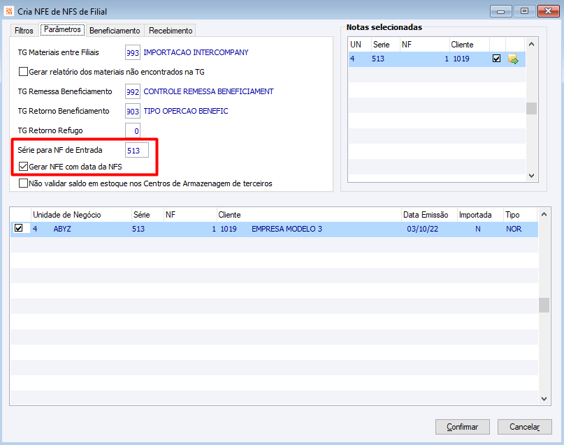Viewport: 564px width, 445px height.
Task: Click the 03/10/22 date cell
Action: click(422, 229)
